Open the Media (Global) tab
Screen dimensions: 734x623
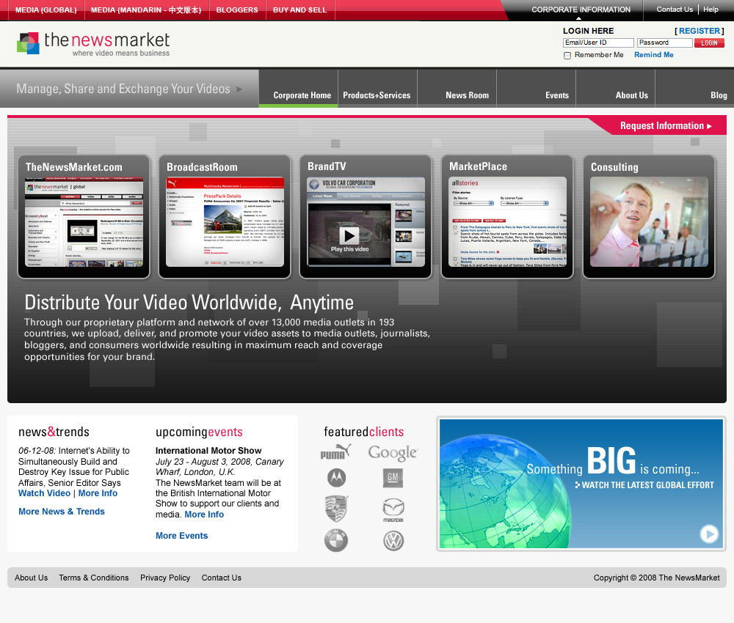pos(46,10)
